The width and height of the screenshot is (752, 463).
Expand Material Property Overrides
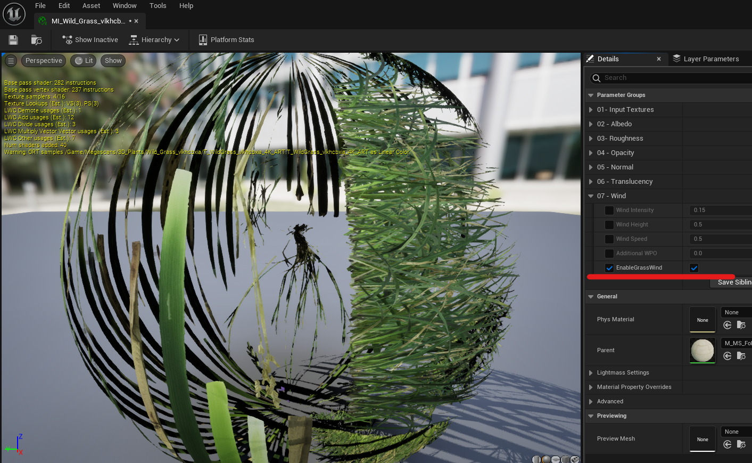tap(591, 387)
